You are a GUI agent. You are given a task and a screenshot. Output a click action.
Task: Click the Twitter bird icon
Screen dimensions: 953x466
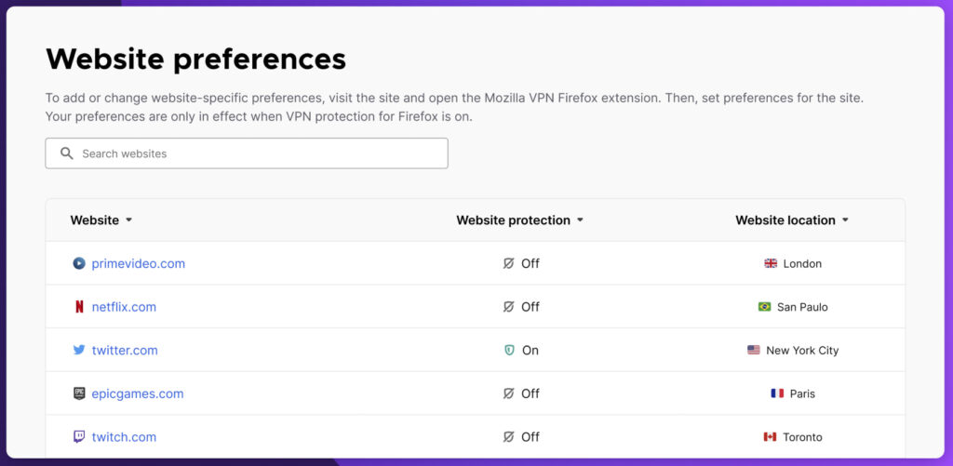79,350
